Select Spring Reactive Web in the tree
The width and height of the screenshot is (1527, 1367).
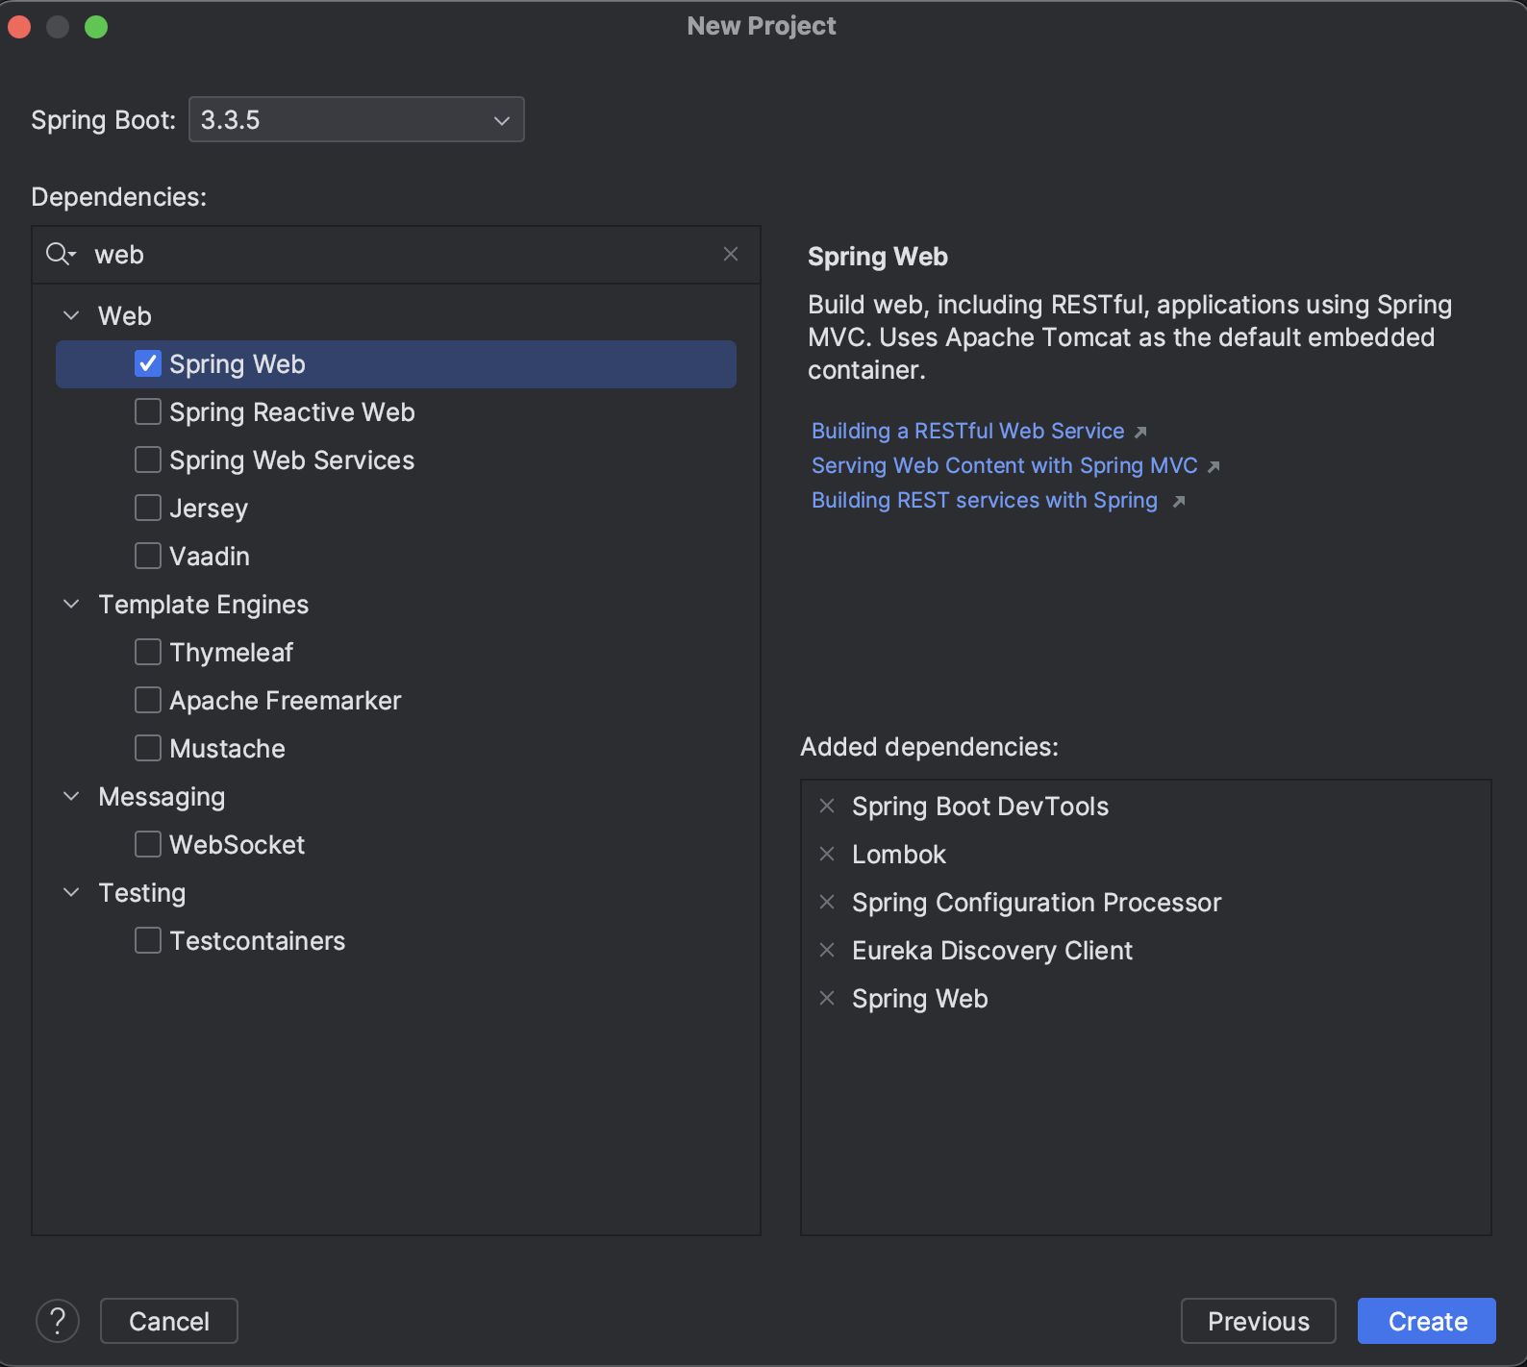pyautogui.click(x=291, y=411)
